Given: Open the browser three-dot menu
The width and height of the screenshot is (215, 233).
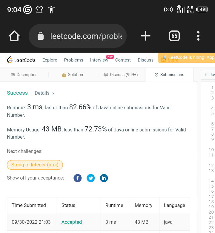Looking at the screenshot, I should point(198,36).
